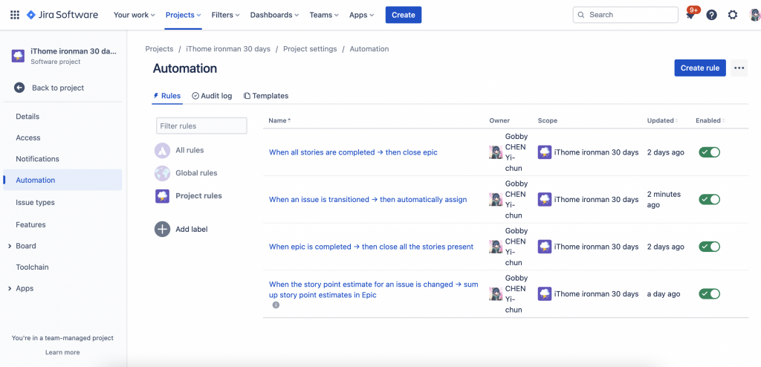761x367 pixels.
Task: Disable the 'automatically assign' rule toggle
Action: 709,200
